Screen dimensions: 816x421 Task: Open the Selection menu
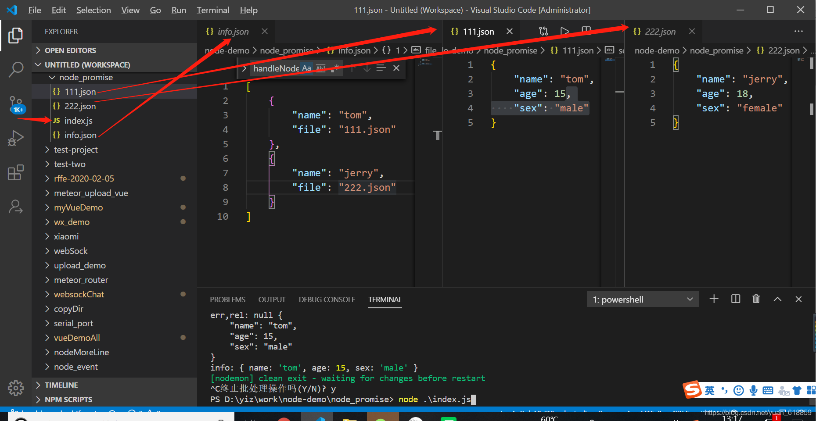[93, 10]
